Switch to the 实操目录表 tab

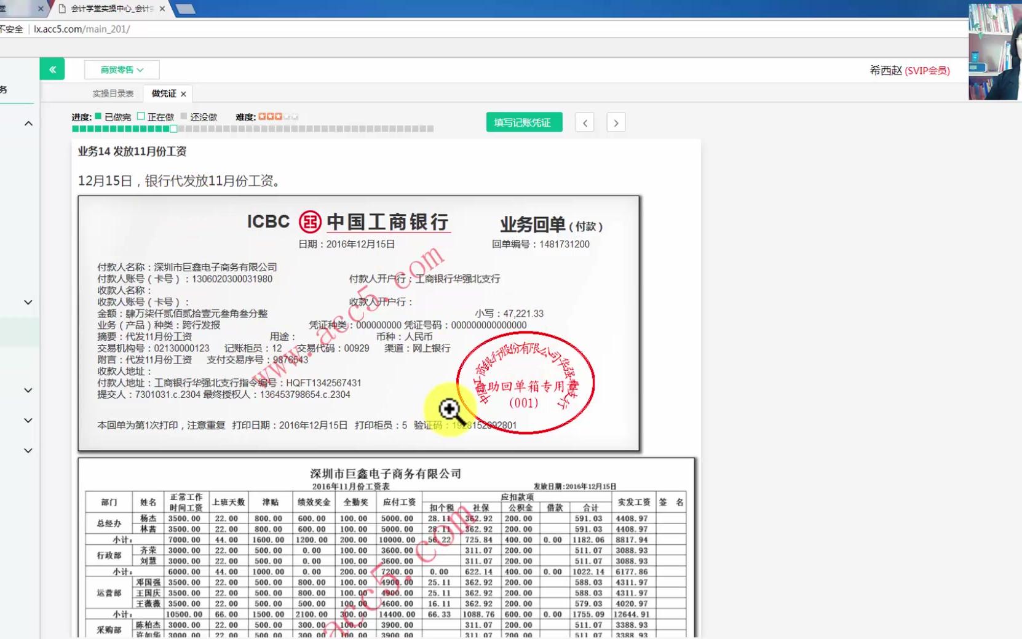pos(112,93)
